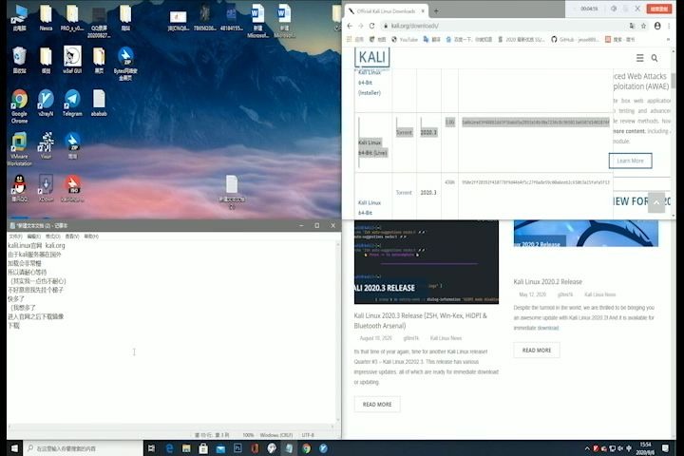
Task: Open the w3af GUI desktop shortcut
Action: 72,60
